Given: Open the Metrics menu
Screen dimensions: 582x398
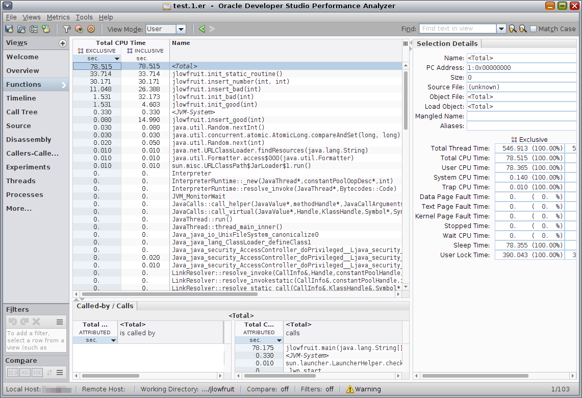Looking at the screenshot, I should (58, 17).
